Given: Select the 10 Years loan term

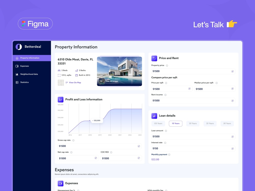Looking at the screenshot, I should (x=176, y=124).
